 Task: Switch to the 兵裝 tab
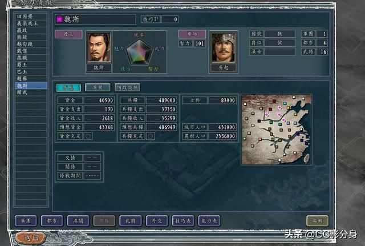(x=98, y=87)
